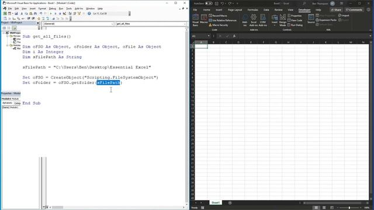
Task: Open the Comments button in Excel
Action: click(x=354, y=10)
